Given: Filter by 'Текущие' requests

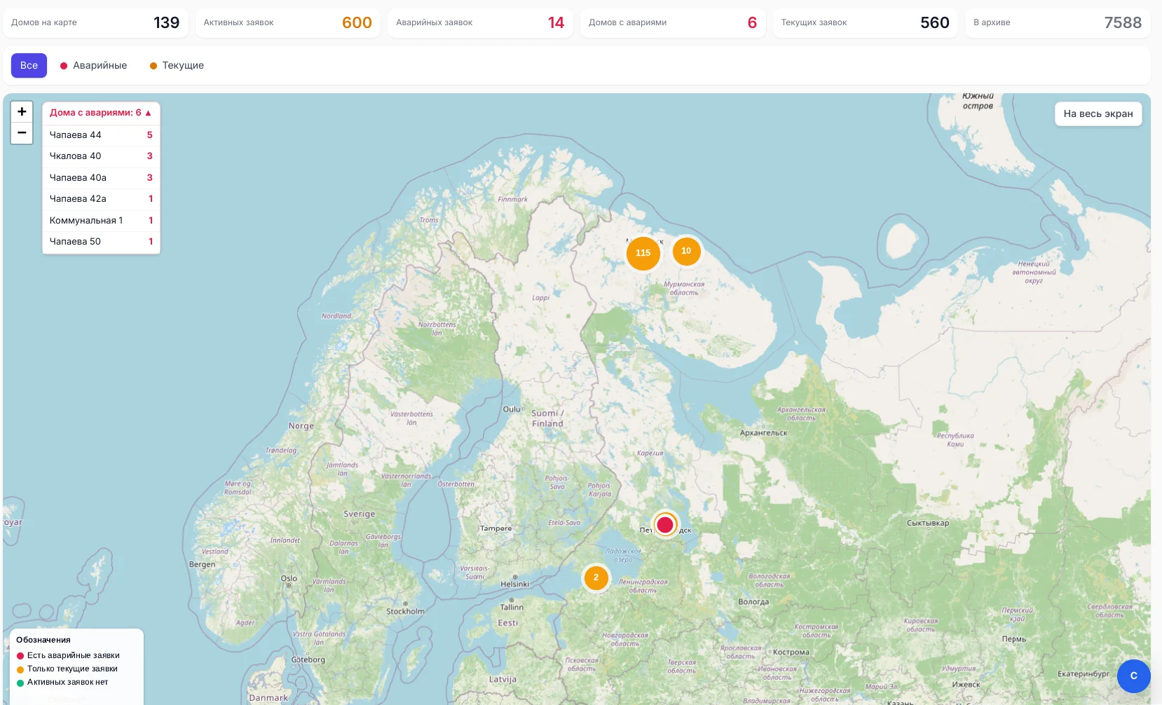Looking at the screenshot, I should [x=177, y=65].
